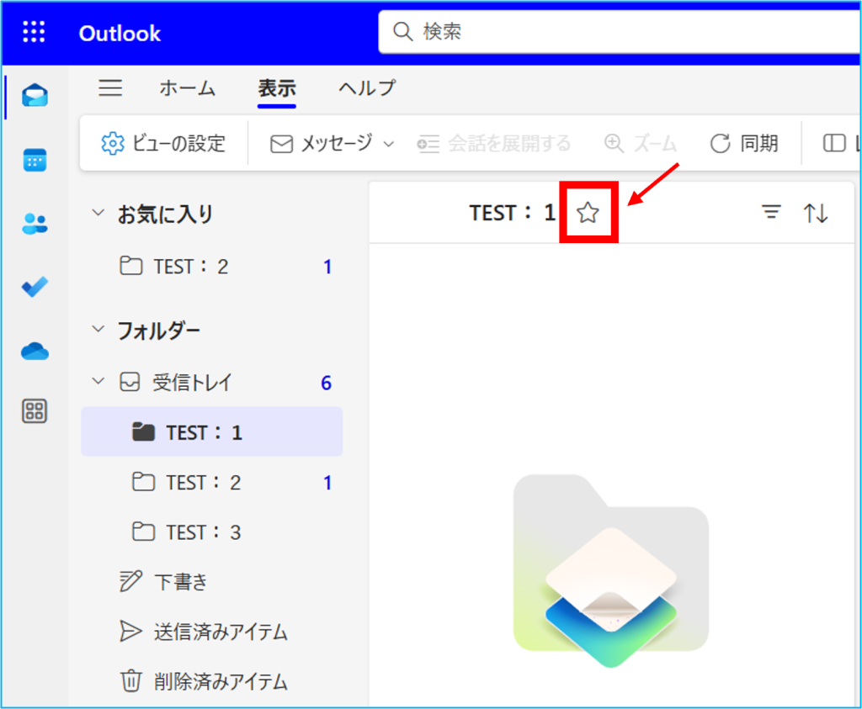Toggle the hamburger navigation pane button
Image resolution: width=862 pixels, height=709 pixels.
pyautogui.click(x=110, y=88)
